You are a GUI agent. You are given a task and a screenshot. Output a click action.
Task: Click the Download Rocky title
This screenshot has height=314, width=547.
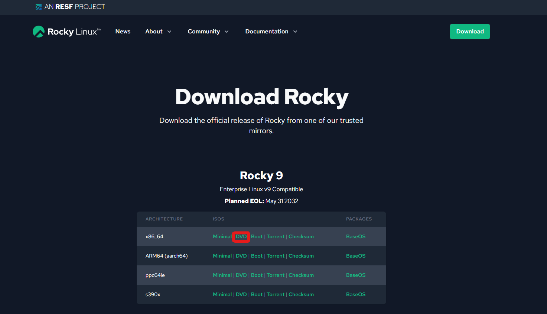pyautogui.click(x=261, y=97)
